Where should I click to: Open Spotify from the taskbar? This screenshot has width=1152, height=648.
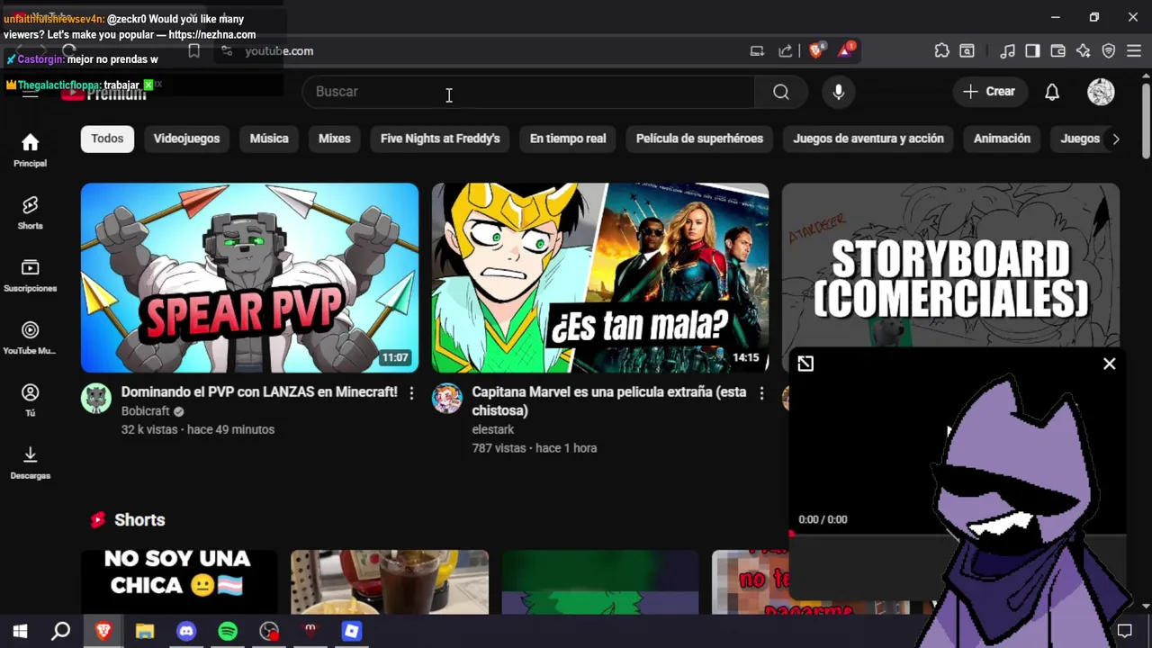(228, 631)
